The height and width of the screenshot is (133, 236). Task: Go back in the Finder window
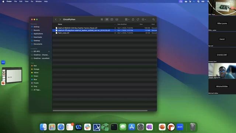tap(56, 20)
